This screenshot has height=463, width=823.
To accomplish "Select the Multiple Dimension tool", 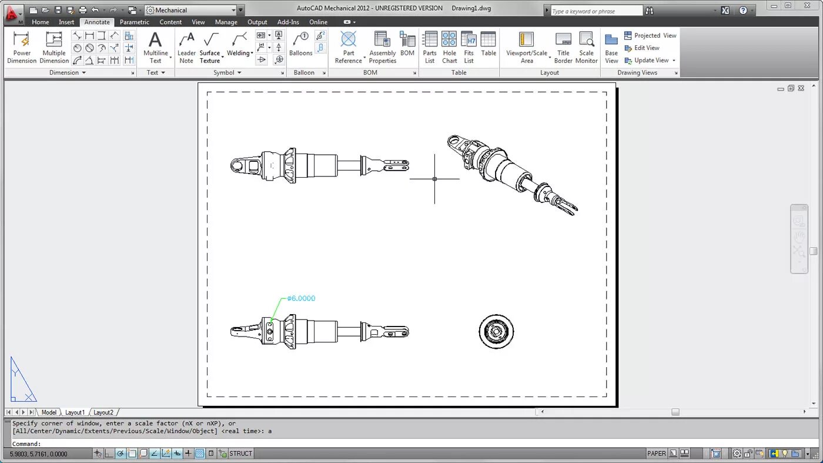I will point(54,48).
